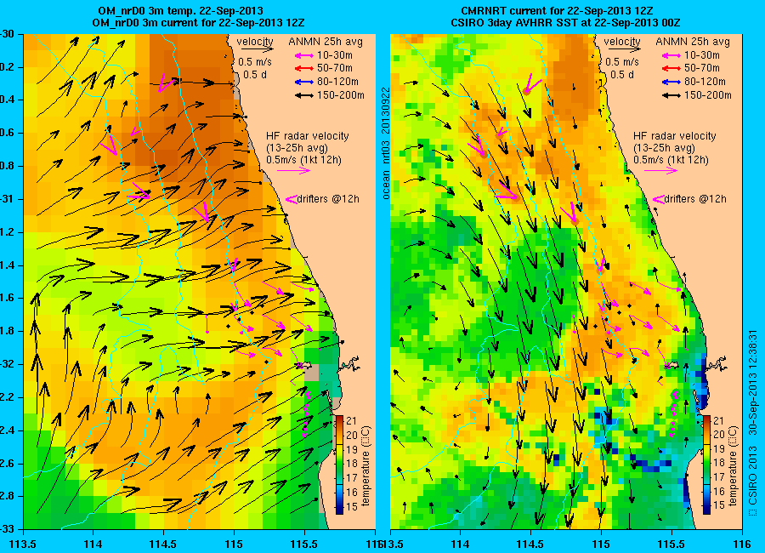This screenshot has width=765, height=553.
Task: Click vertical 'temperature' label beside CMRNRT panel color bar
Action: coord(734,466)
